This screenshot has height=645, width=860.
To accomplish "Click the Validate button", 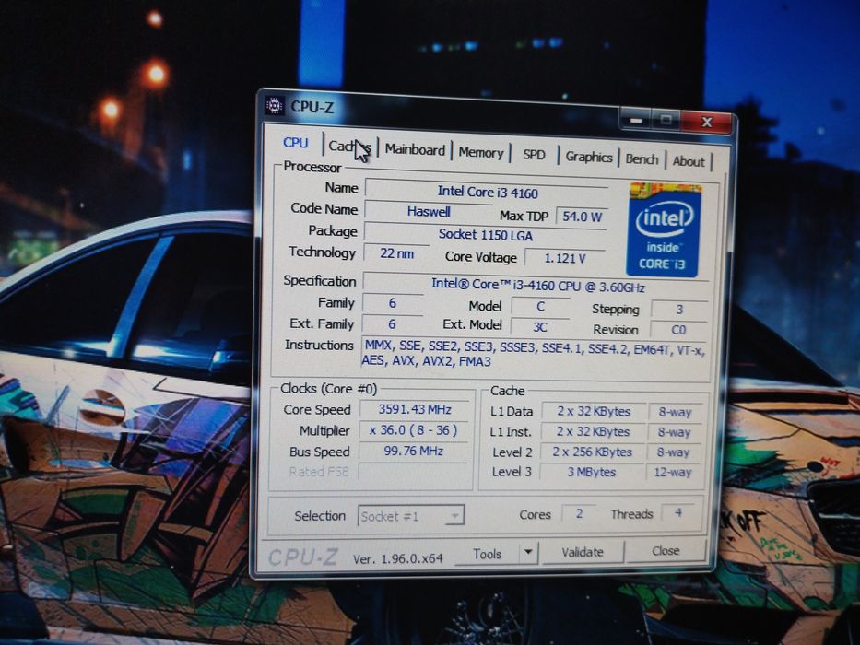I will pos(583,552).
